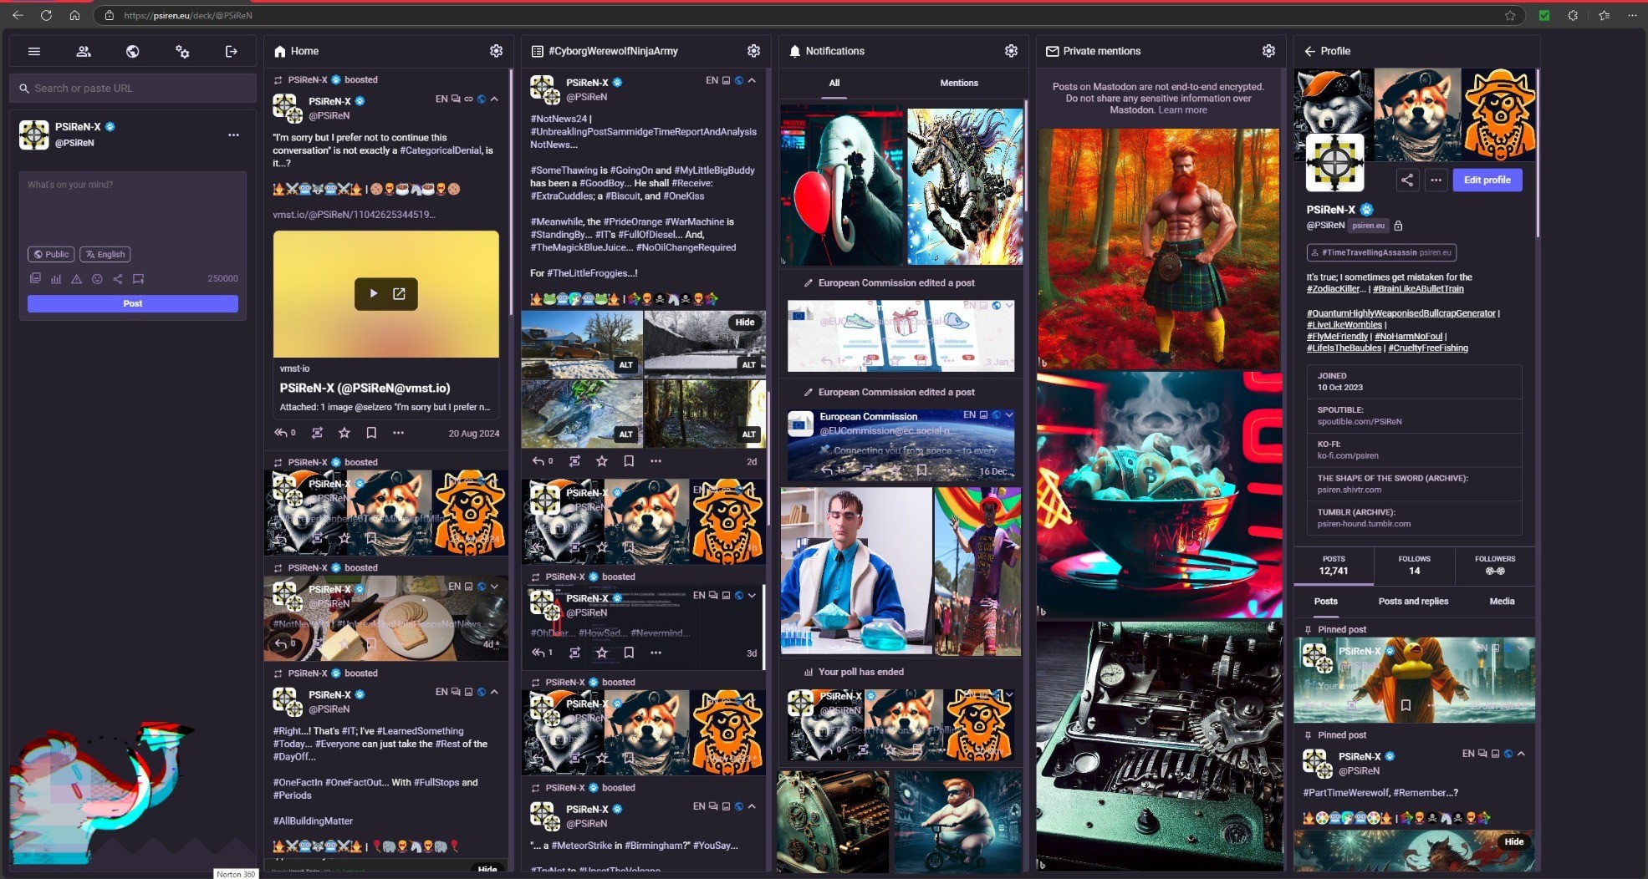Image resolution: width=1648 pixels, height=879 pixels.
Task: Collapse the #CategoricalDenial post in Home
Action: pyautogui.click(x=494, y=99)
